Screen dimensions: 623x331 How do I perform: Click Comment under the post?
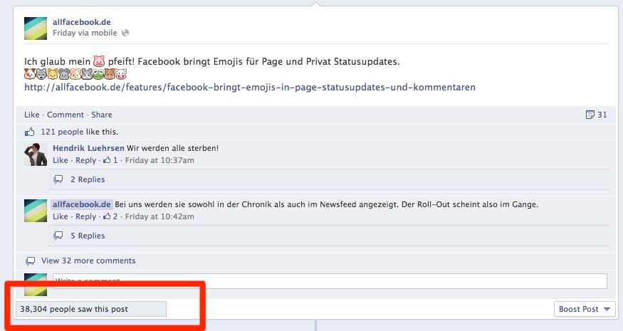[66, 115]
